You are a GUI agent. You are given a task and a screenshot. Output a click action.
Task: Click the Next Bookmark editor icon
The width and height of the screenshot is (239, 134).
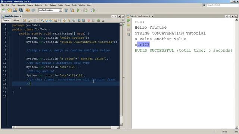[x=69, y=20]
